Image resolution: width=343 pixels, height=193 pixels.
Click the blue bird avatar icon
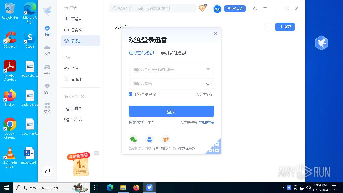pos(217,9)
